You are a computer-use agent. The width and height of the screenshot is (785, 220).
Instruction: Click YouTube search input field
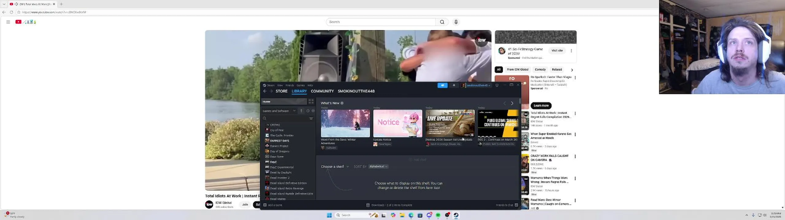[x=381, y=22]
